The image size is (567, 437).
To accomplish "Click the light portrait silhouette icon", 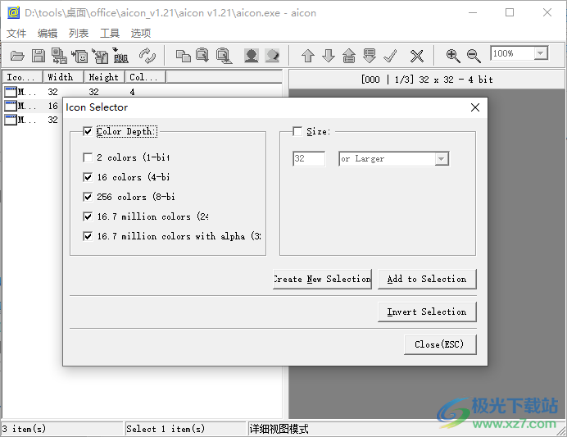I will pyautogui.click(x=272, y=56).
